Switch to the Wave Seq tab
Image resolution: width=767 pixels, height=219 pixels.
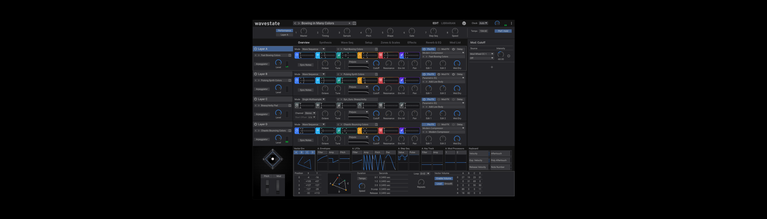pos(347,43)
